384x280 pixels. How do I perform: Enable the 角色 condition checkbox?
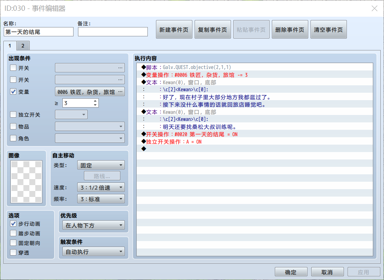click(x=13, y=138)
